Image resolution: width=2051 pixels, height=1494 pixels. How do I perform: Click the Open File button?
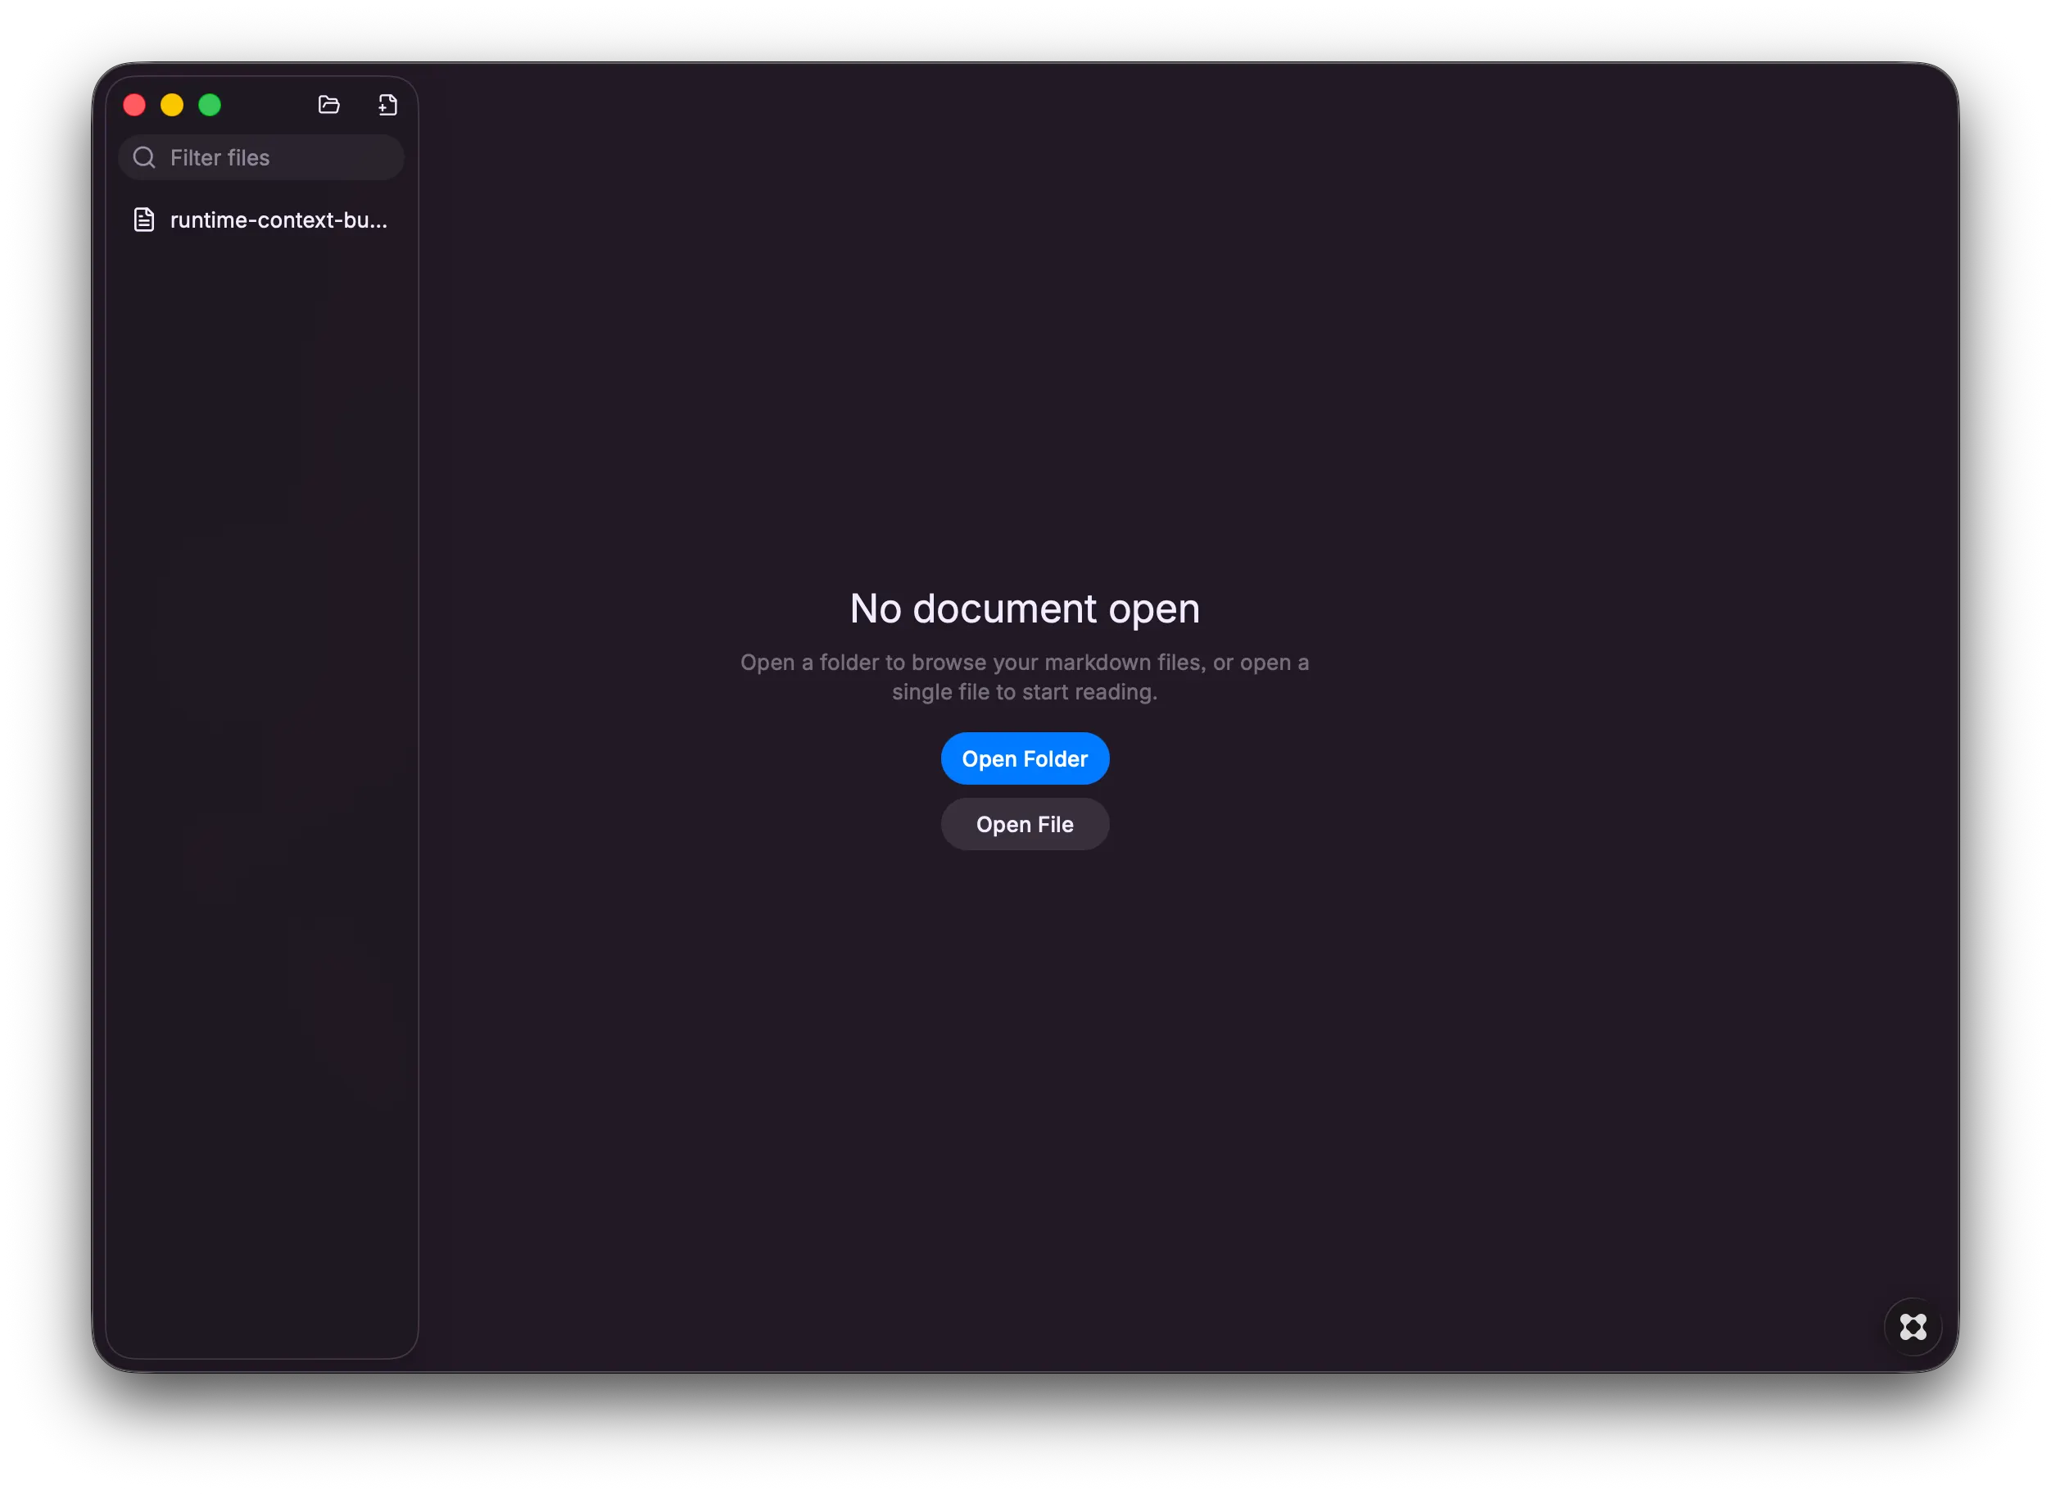pyautogui.click(x=1025, y=824)
